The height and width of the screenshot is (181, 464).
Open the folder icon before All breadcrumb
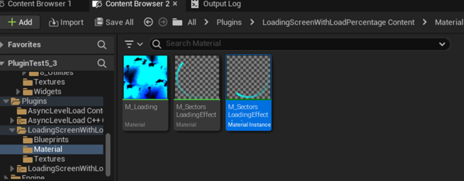click(177, 22)
